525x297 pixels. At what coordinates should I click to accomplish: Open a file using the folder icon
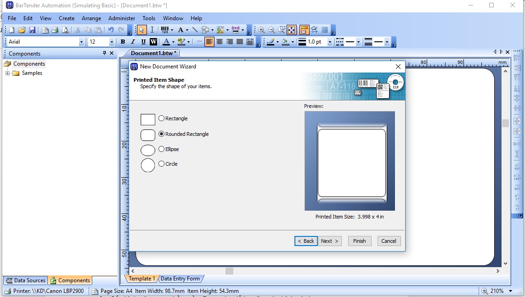coord(22,30)
